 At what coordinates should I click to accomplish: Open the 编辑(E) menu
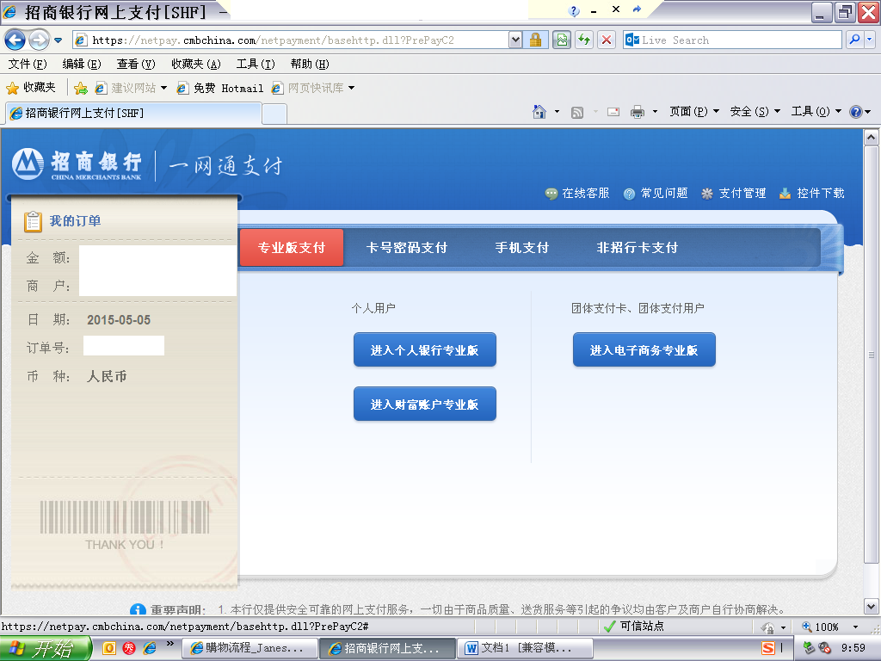82,64
